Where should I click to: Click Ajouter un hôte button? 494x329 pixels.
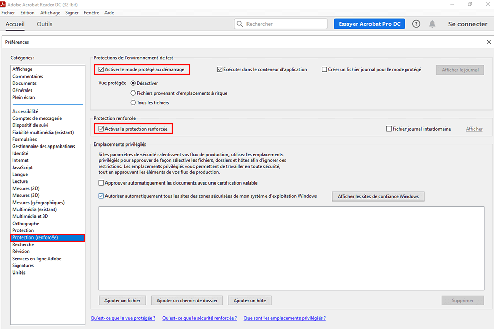250,300
